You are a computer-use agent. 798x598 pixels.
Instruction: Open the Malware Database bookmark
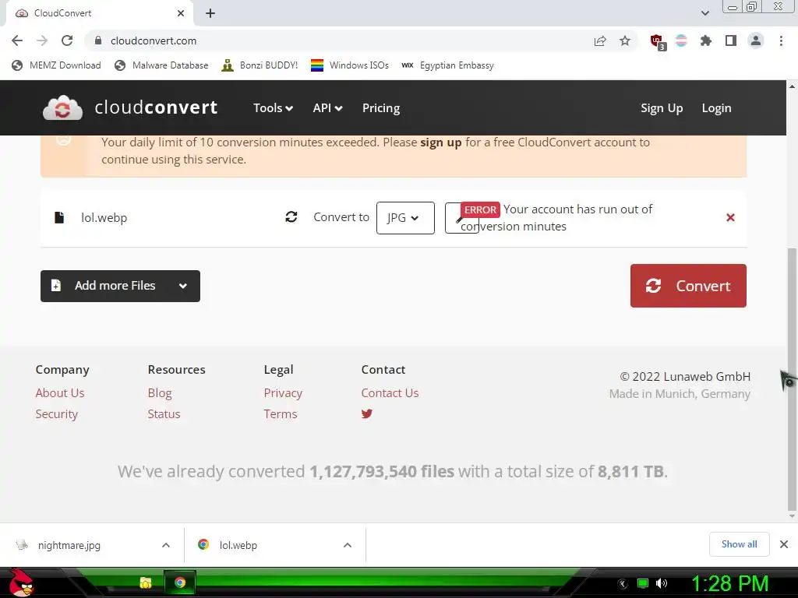161,65
